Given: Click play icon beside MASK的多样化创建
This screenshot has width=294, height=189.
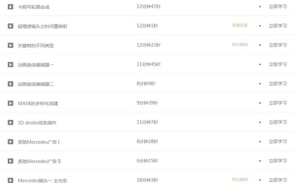Looking at the screenshot, I should click(10, 103).
